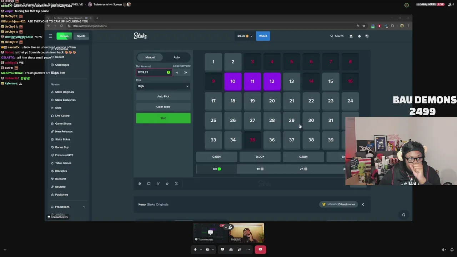The image size is (457, 257).
Task: Open the browser extensions puzzle icon
Action: point(392,26)
